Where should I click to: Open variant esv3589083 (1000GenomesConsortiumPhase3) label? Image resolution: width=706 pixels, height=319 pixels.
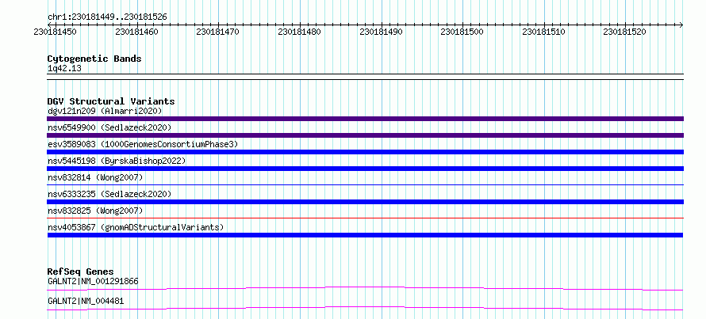tap(143, 144)
